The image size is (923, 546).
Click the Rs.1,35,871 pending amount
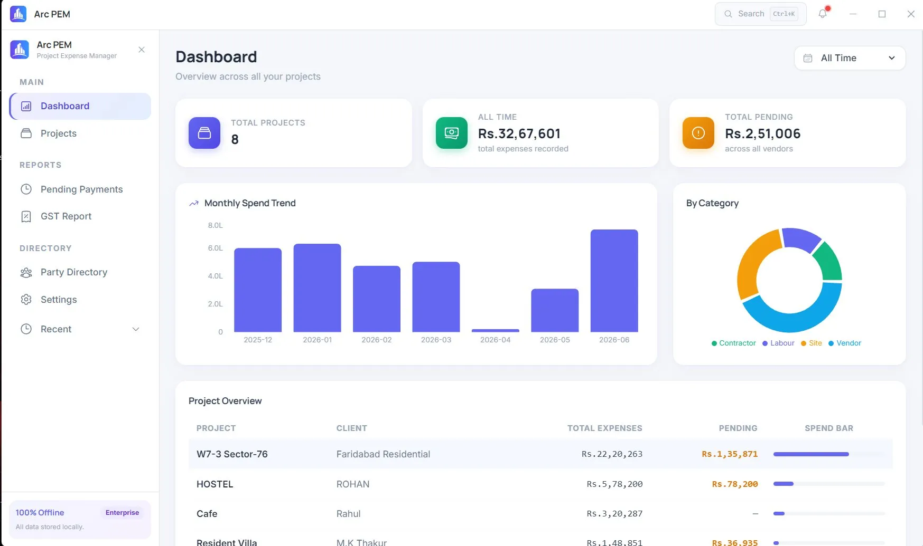coord(730,454)
